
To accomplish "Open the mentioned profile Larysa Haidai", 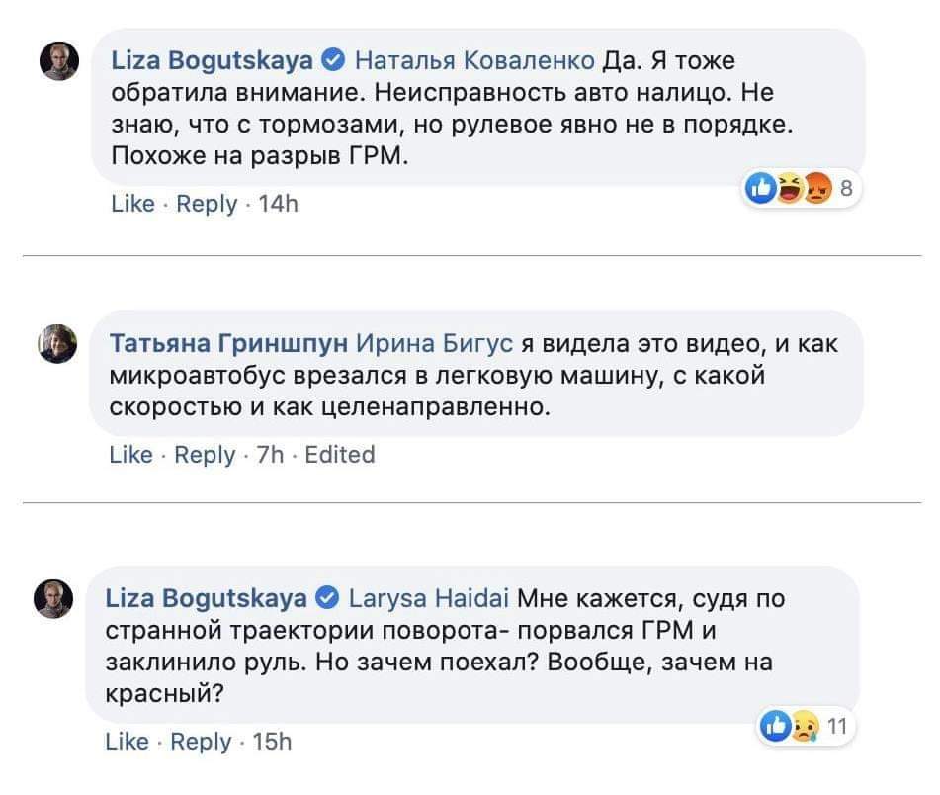I will point(429,598).
